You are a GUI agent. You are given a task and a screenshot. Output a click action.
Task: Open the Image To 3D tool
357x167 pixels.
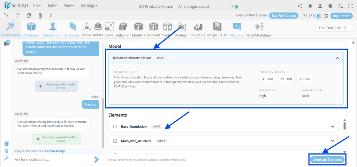(x=217, y=29)
